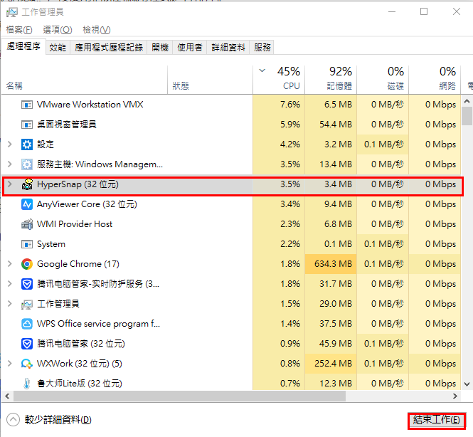Click the WMI Provider Host icon
Viewport: 473px width, 437px height.
(27, 224)
